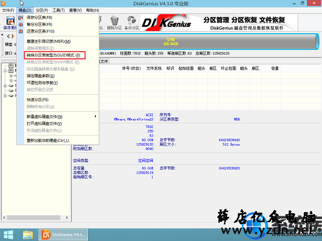Click the 标识 column header

(x=170, y=69)
